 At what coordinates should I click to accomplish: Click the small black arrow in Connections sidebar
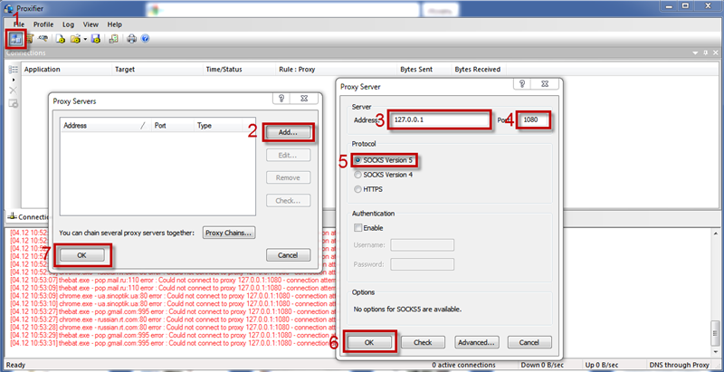point(14,80)
